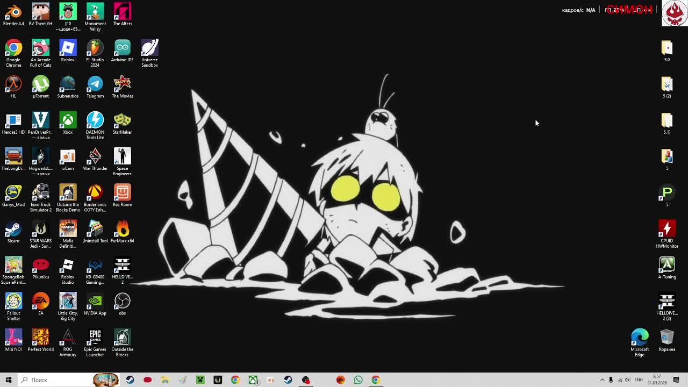Select the Heroes3 HD shortcut
This screenshot has height=387, width=688.
[x=13, y=123]
